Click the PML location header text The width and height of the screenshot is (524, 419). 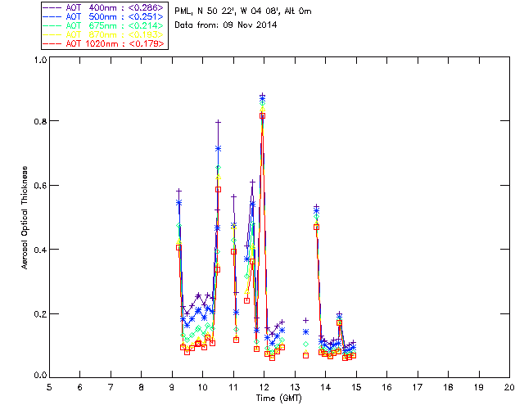click(x=243, y=11)
